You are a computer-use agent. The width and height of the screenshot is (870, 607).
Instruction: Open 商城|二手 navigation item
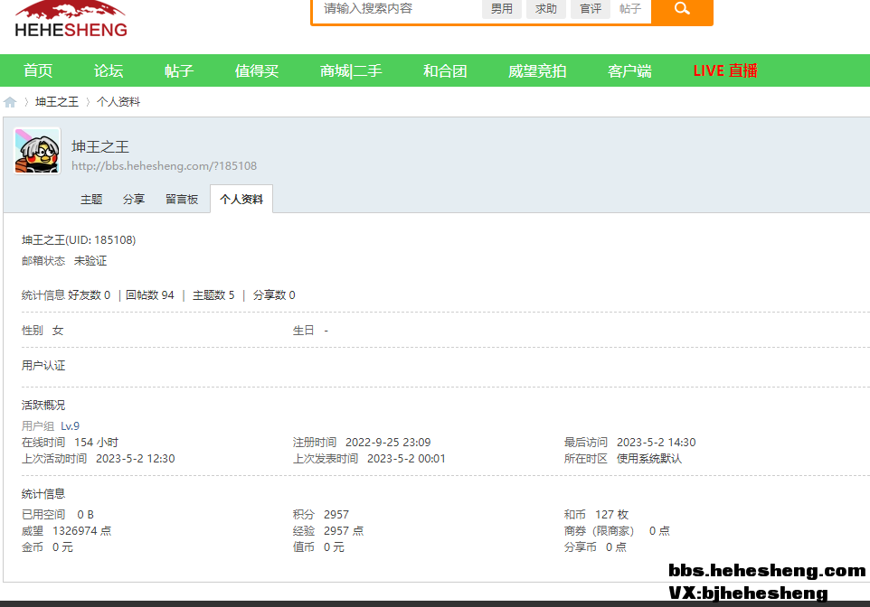(351, 71)
